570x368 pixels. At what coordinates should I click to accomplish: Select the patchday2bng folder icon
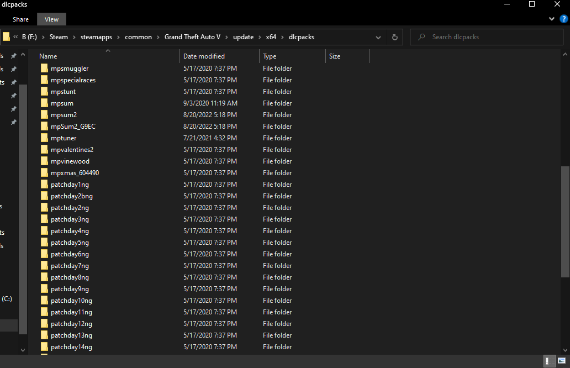(44, 196)
